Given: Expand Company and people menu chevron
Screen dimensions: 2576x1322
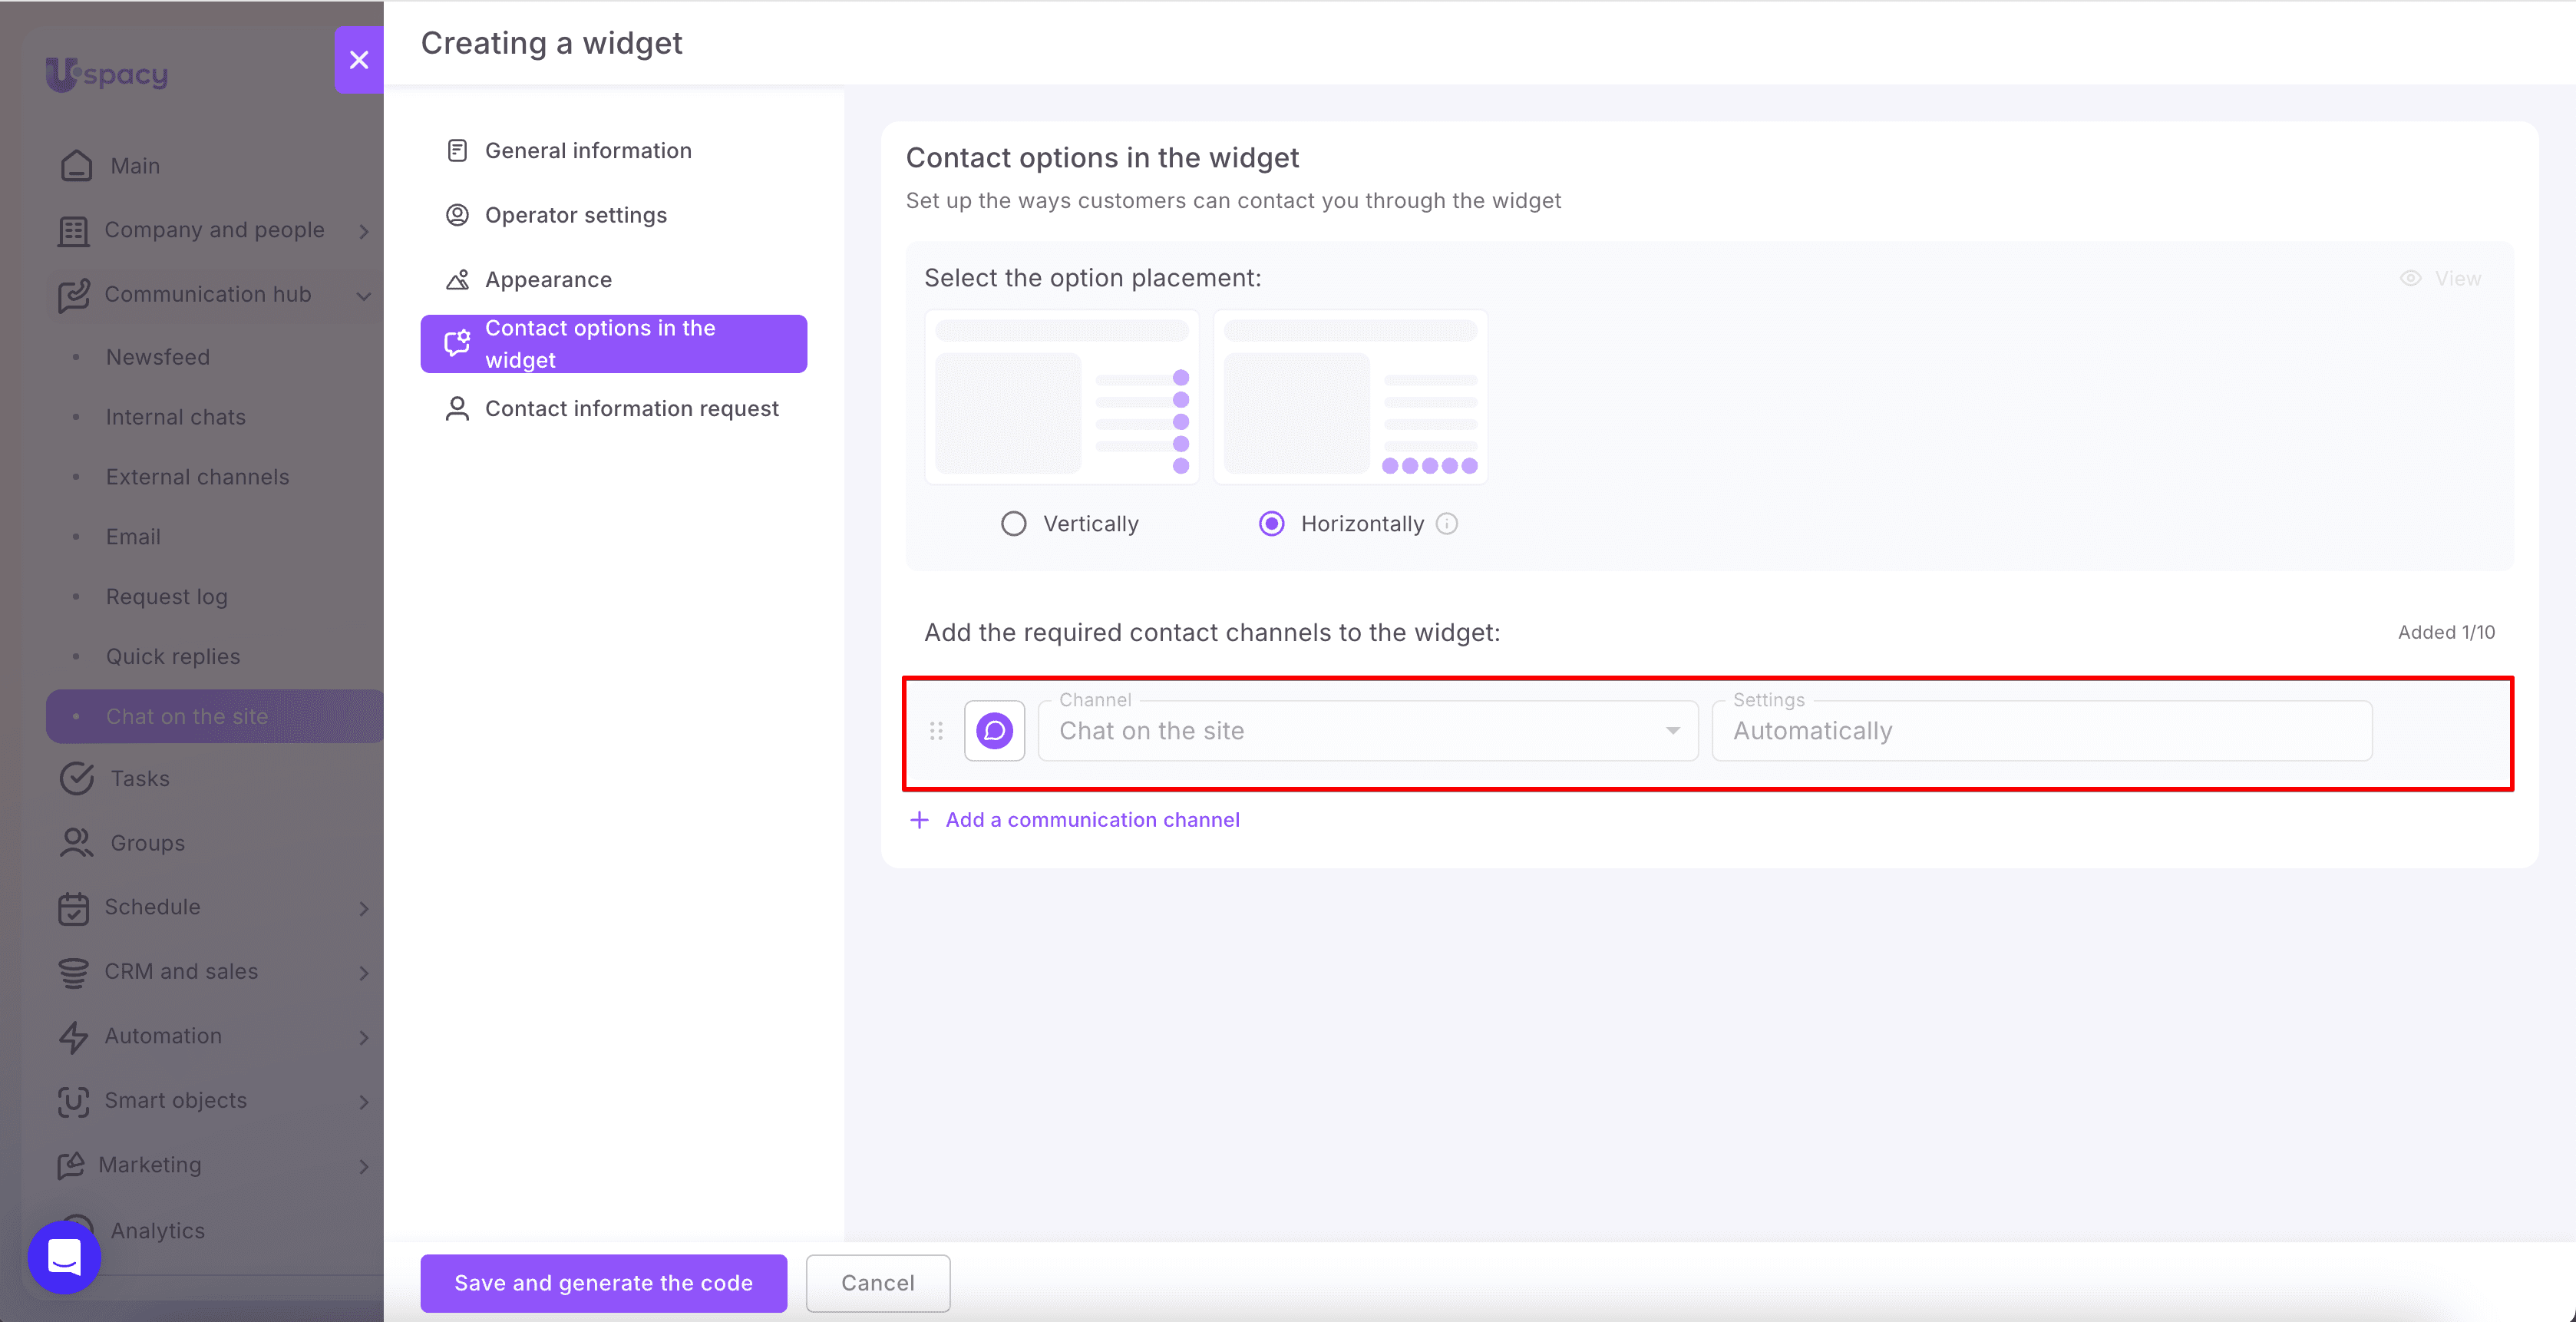Looking at the screenshot, I should click(364, 231).
